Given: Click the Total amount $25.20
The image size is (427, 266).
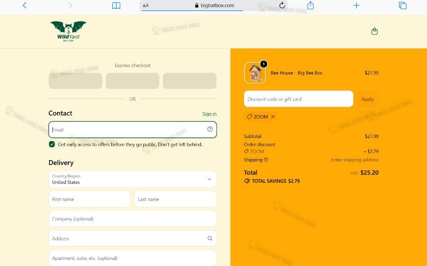Looking at the screenshot, I should coord(369,172).
